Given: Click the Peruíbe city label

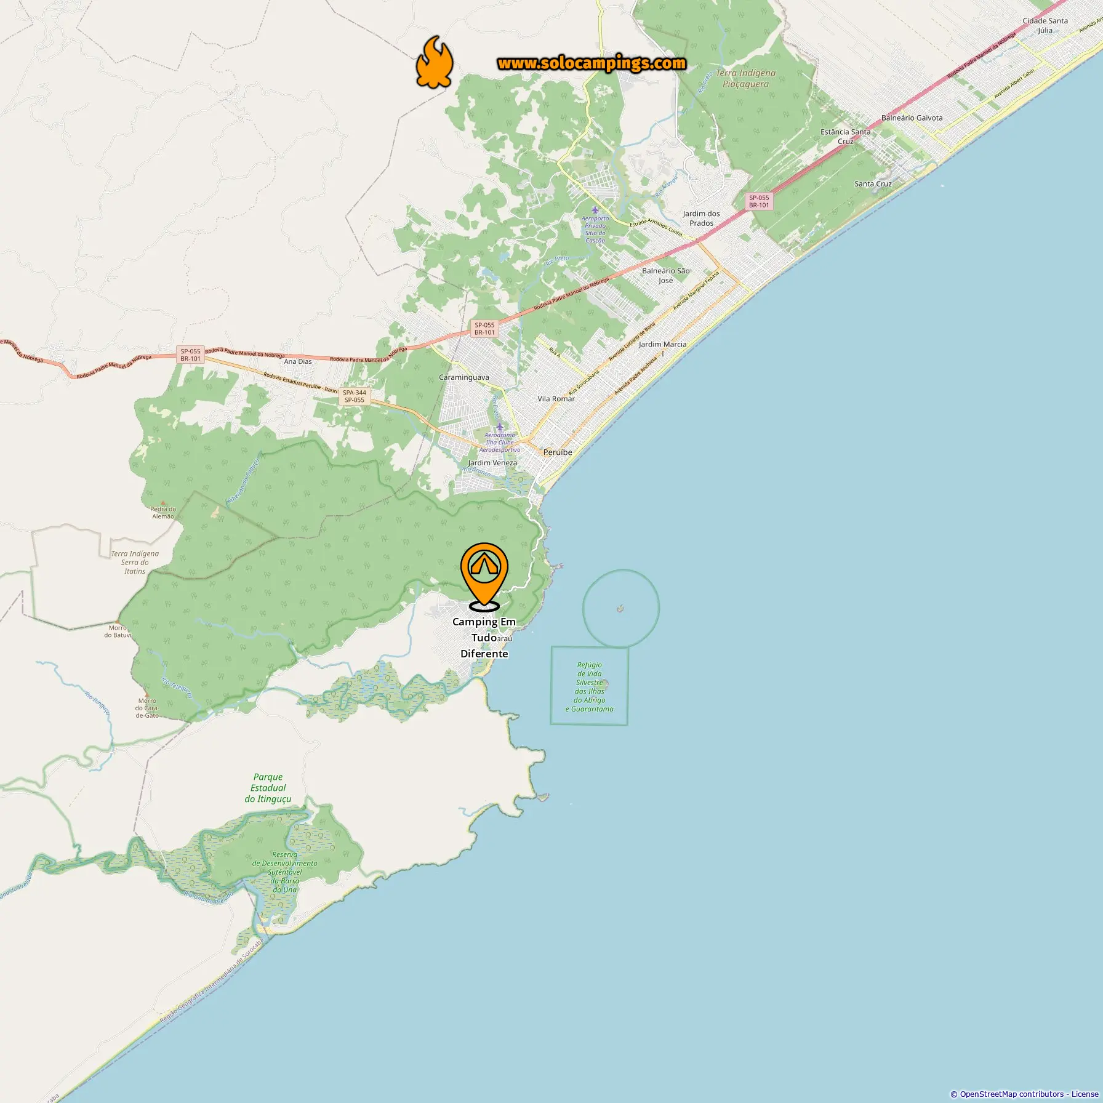Looking at the screenshot, I should pyautogui.click(x=558, y=452).
